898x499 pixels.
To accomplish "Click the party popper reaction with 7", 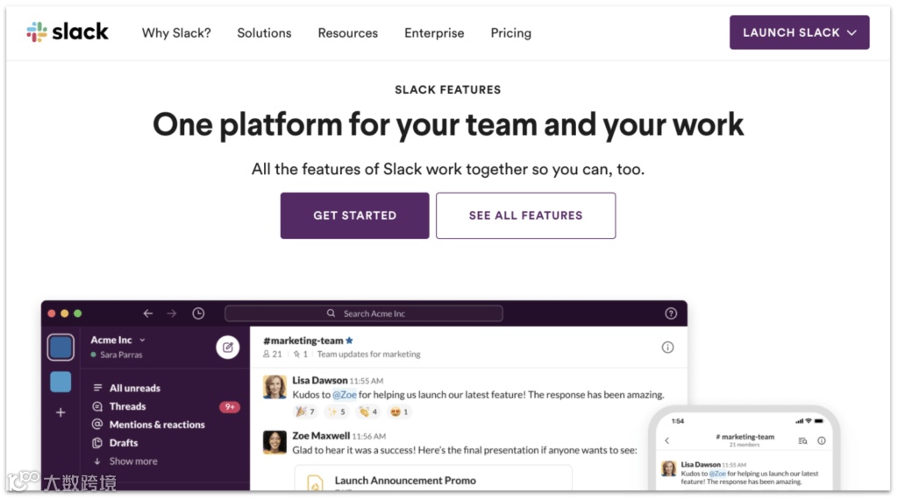I will (304, 411).
